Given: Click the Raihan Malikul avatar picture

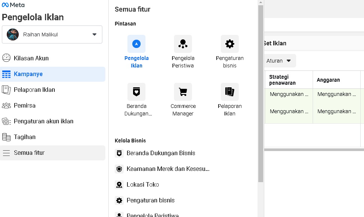Looking at the screenshot, I should [x=13, y=34].
